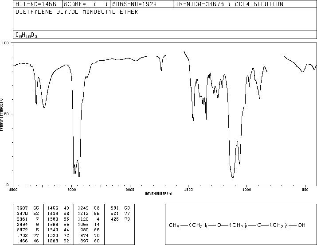Viewport: 317px width, 245px height.
Task: Select peak table entry 521
Action: pyautogui.click(x=115, y=214)
